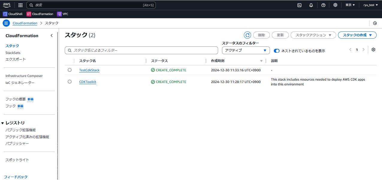Screen dimensions: 382x180
Task: Select the CDKToolkit radio button
Action: coord(70,81)
